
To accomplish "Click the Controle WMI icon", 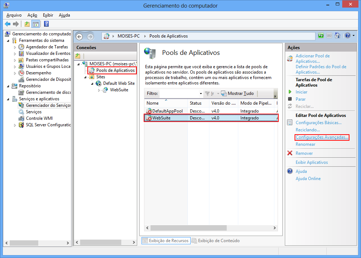I will pyautogui.click(x=21, y=118).
